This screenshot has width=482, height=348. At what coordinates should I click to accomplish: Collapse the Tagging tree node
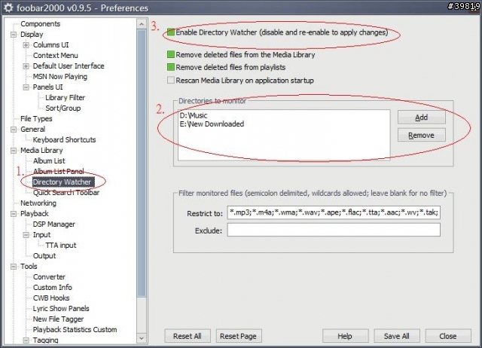(26, 340)
